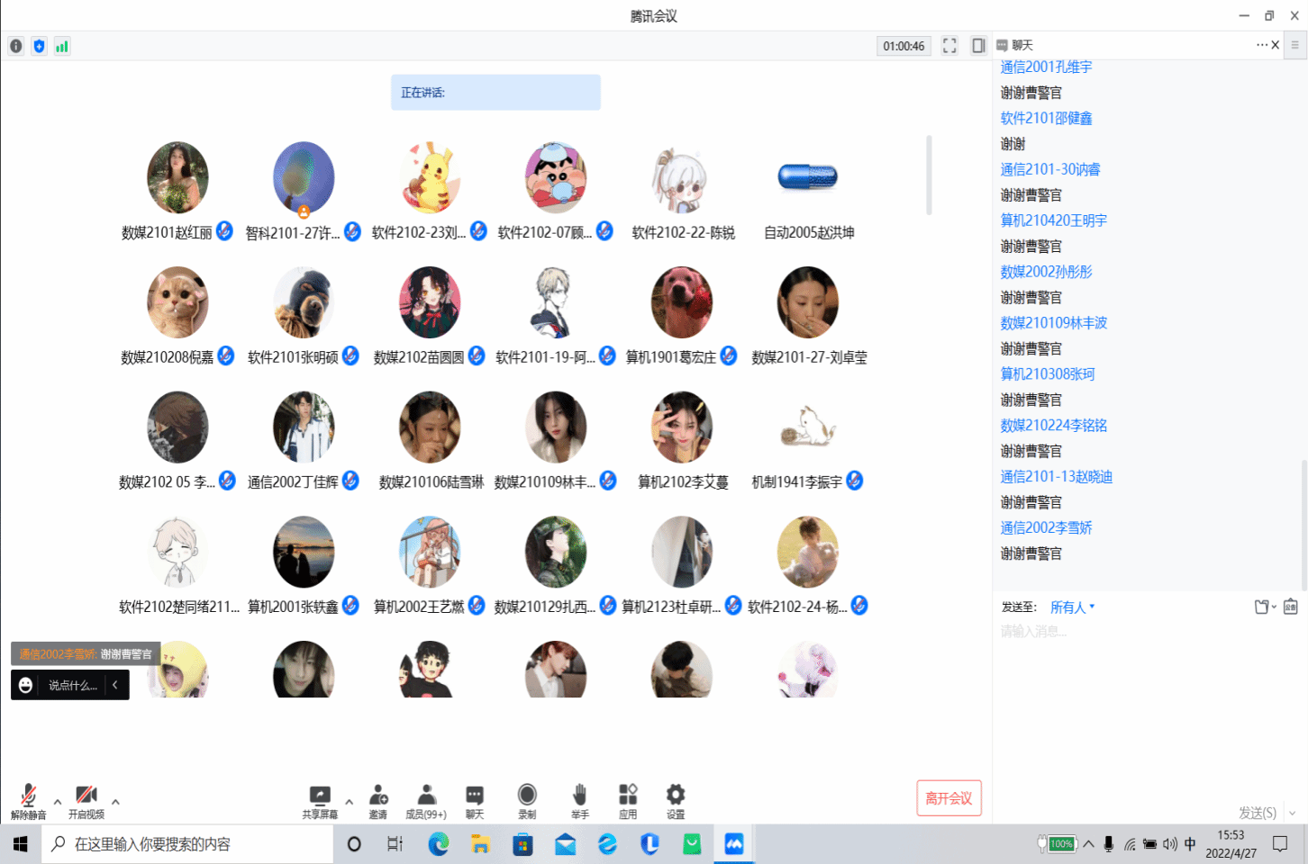Open the Windows Start menu

[x=21, y=844]
